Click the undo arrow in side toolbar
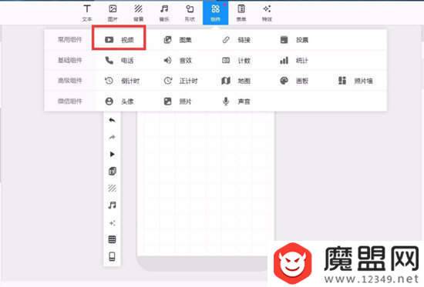424x287 pixels. click(112, 120)
